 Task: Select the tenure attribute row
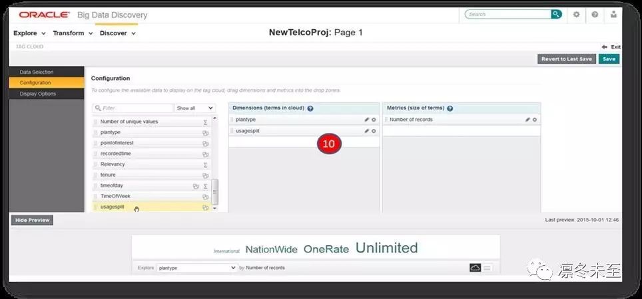152,175
